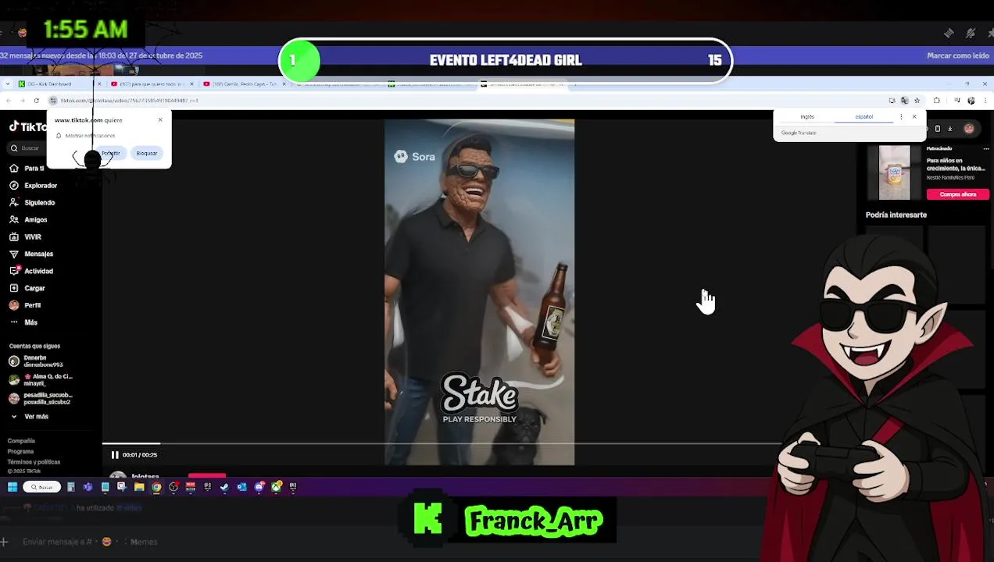Expand Ver más followed accounts

(30, 417)
